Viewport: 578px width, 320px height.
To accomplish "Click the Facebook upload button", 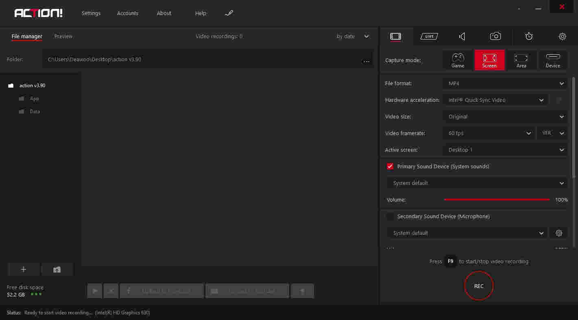I will tap(162, 291).
